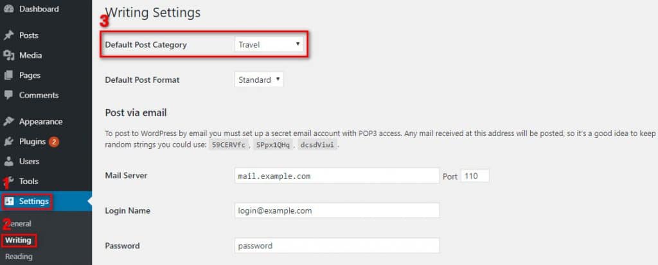Open the Default Post Format dropdown
This screenshot has height=265, width=658.
pos(259,80)
